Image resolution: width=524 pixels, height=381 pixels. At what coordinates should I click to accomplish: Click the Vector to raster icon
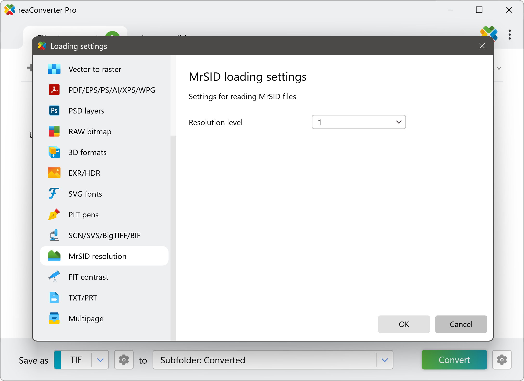[x=54, y=69]
